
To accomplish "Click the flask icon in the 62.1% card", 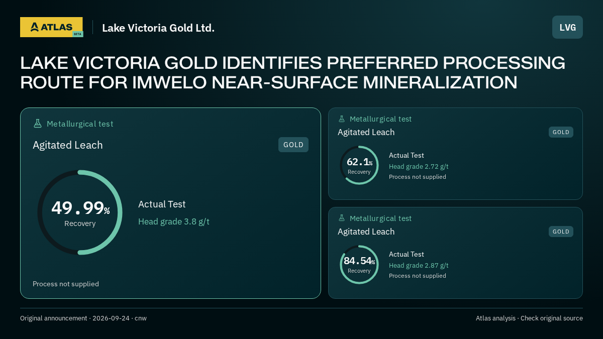I will coord(342,119).
